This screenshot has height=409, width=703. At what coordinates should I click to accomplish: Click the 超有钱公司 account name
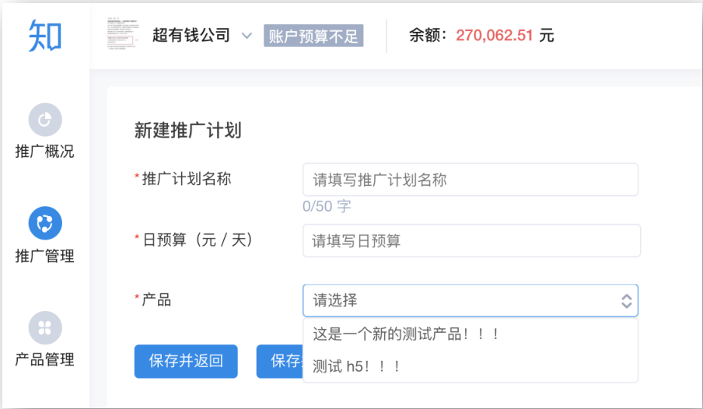click(191, 36)
